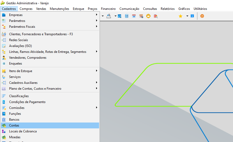The width and height of the screenshot is (233, 142).
Task: Click the blue calendar grid toolbar icon
Action: click(119, 16)
